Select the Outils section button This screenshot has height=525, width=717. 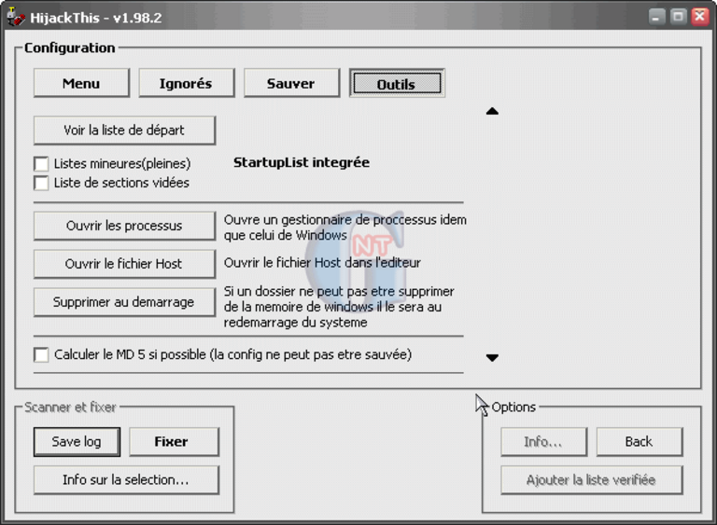pos(397,83)
